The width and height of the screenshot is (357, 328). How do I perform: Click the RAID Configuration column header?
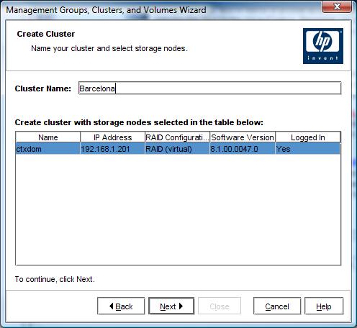tap(177, 137)
